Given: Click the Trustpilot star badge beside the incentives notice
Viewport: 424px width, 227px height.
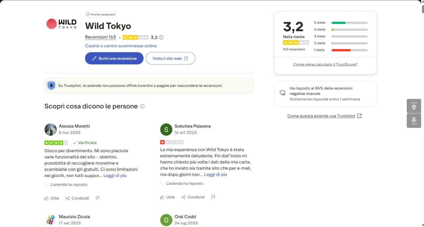Looking at the screenshot, I should [x=51, y=85].
